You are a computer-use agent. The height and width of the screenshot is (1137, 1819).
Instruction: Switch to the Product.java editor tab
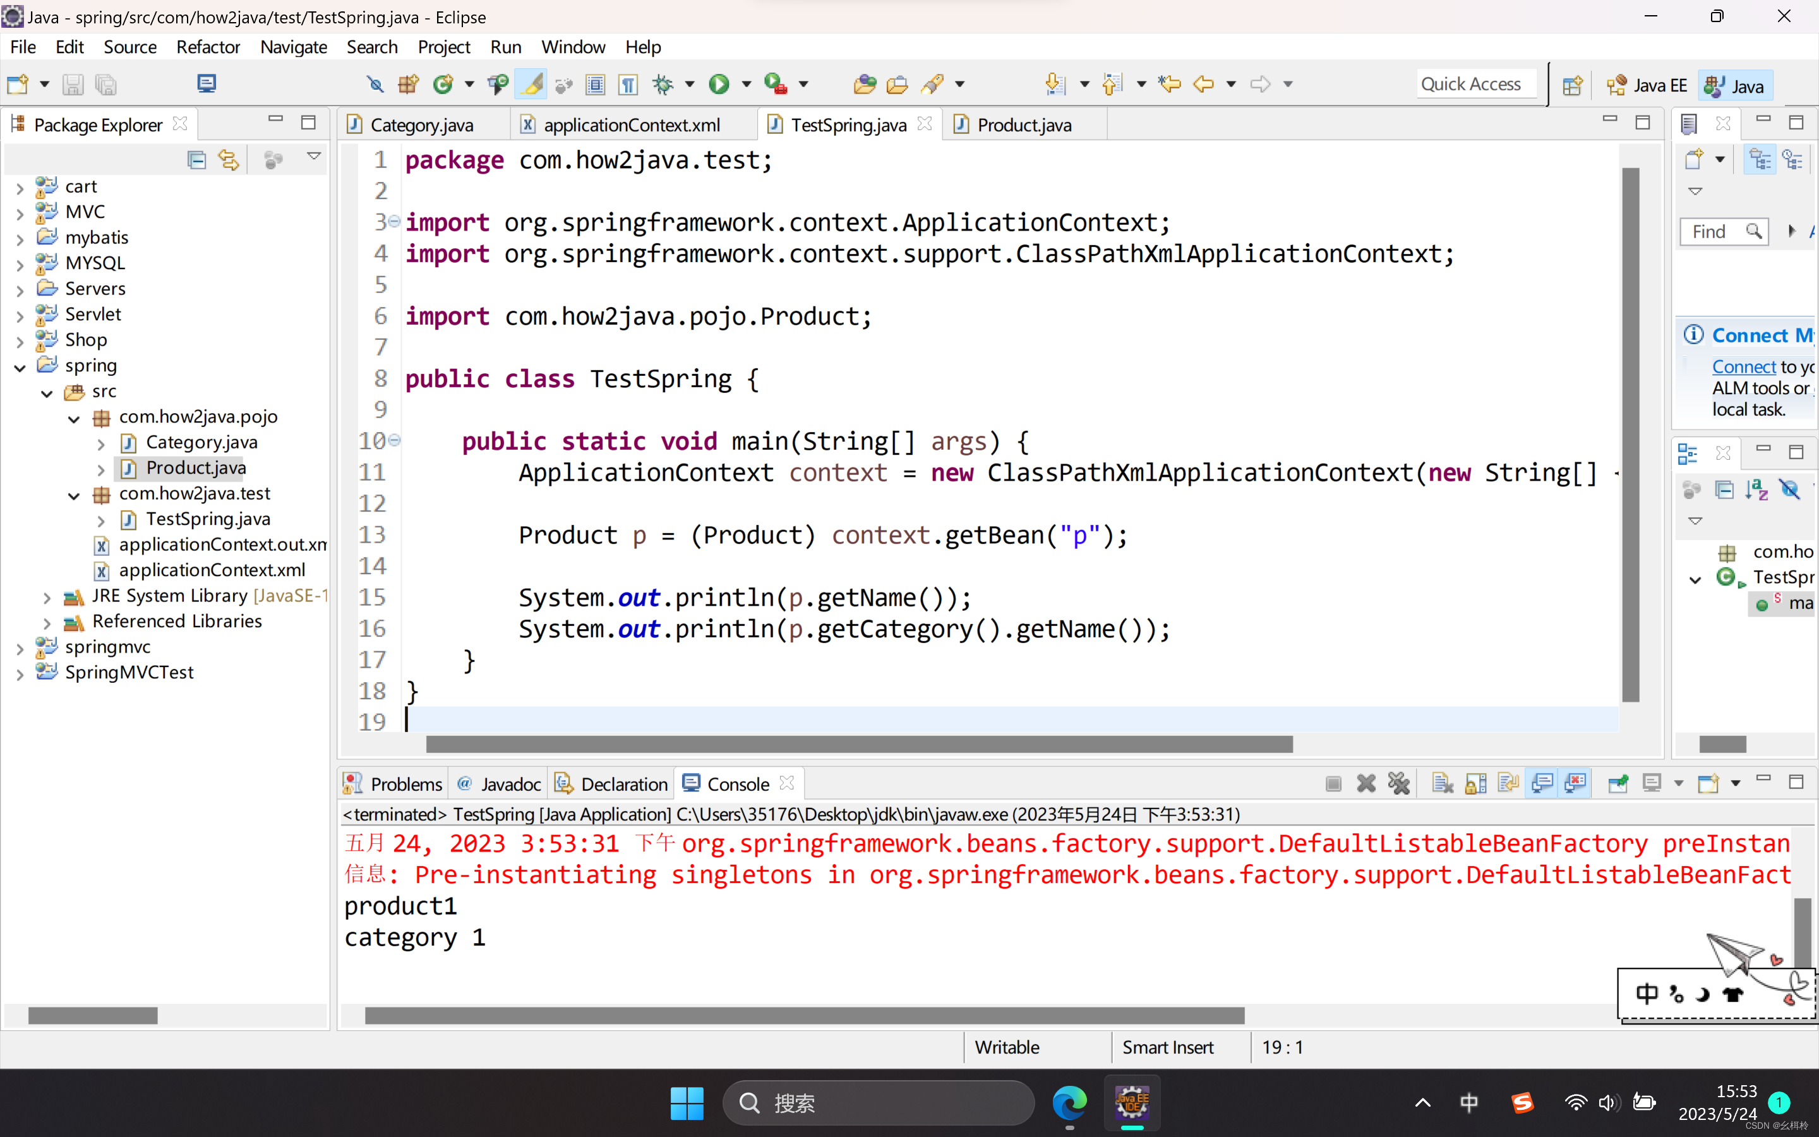1024,125
